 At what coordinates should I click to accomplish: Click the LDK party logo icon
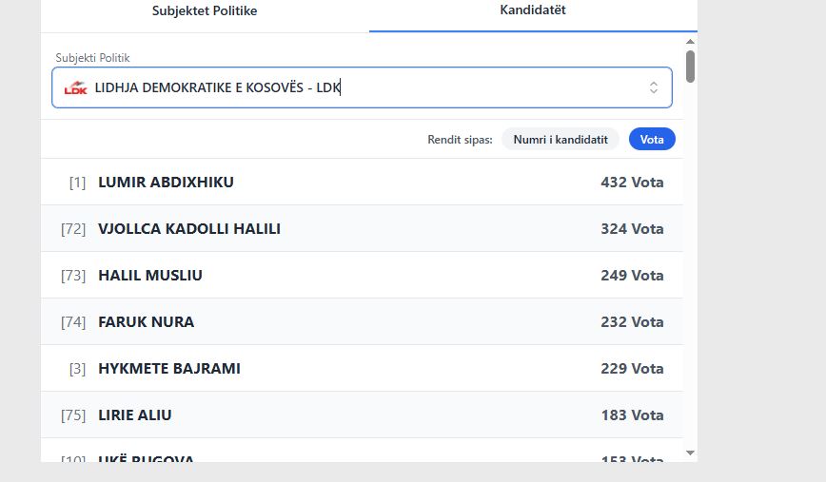[75, 88]
